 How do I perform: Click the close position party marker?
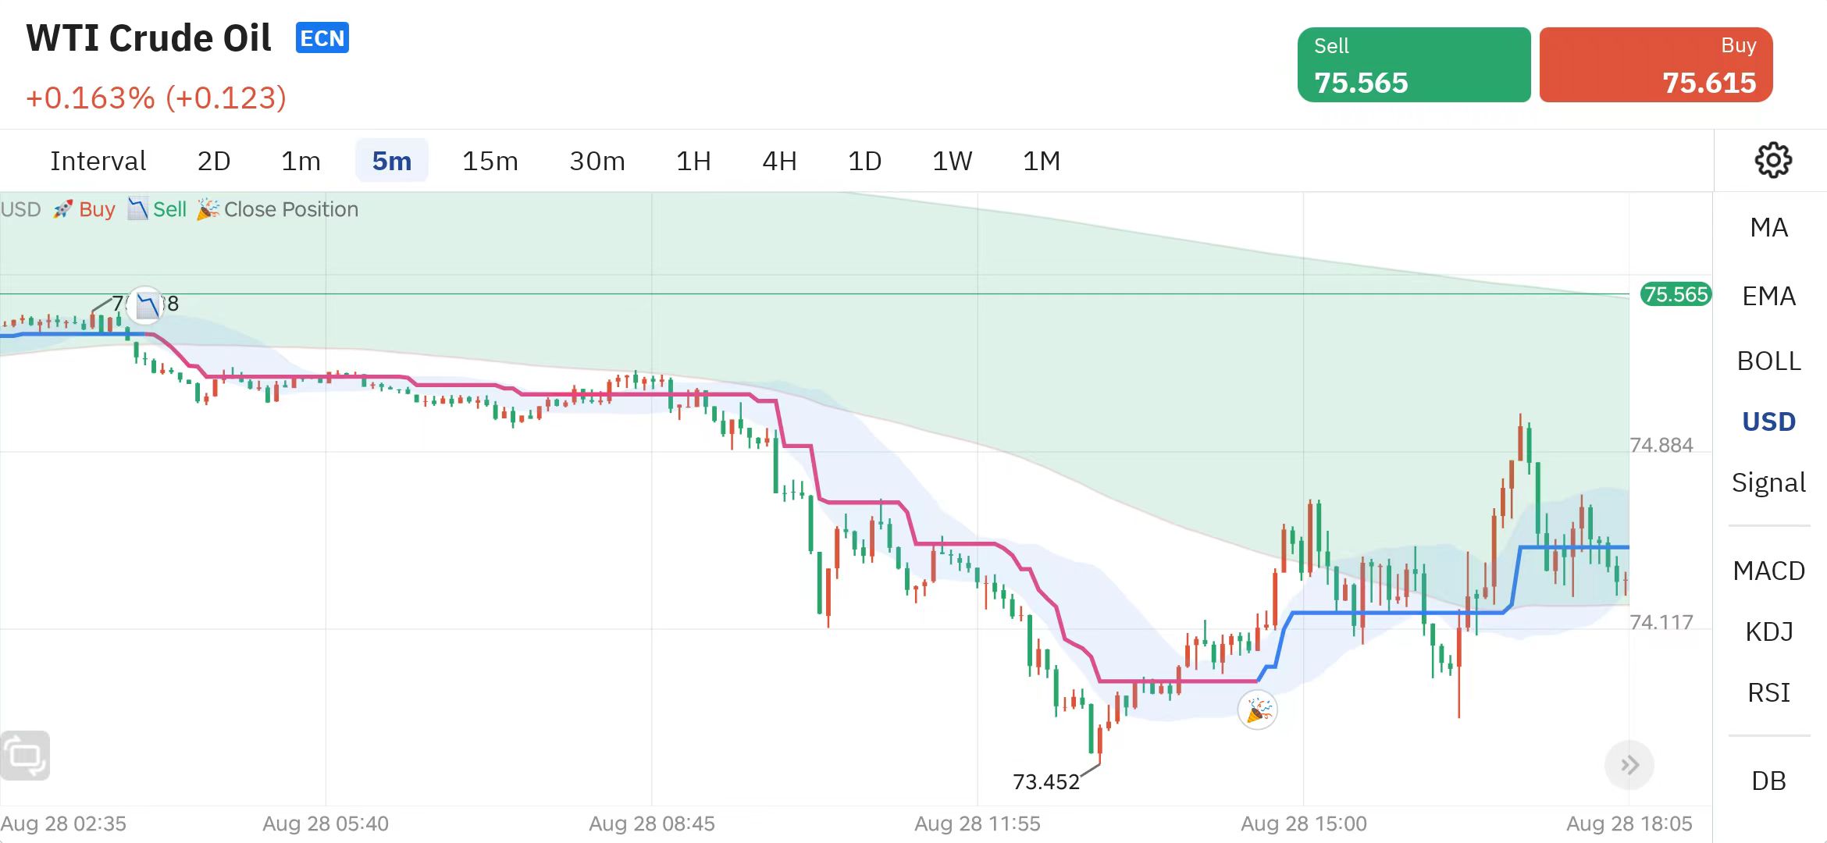(x=1257, y=710)
